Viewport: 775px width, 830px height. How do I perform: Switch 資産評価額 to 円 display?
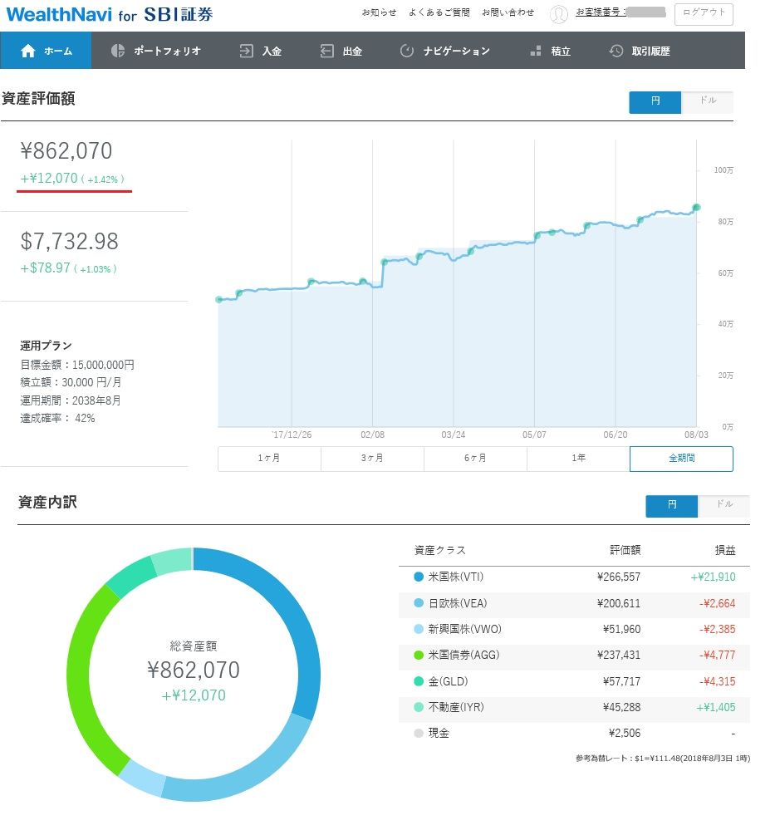[655, 102]
